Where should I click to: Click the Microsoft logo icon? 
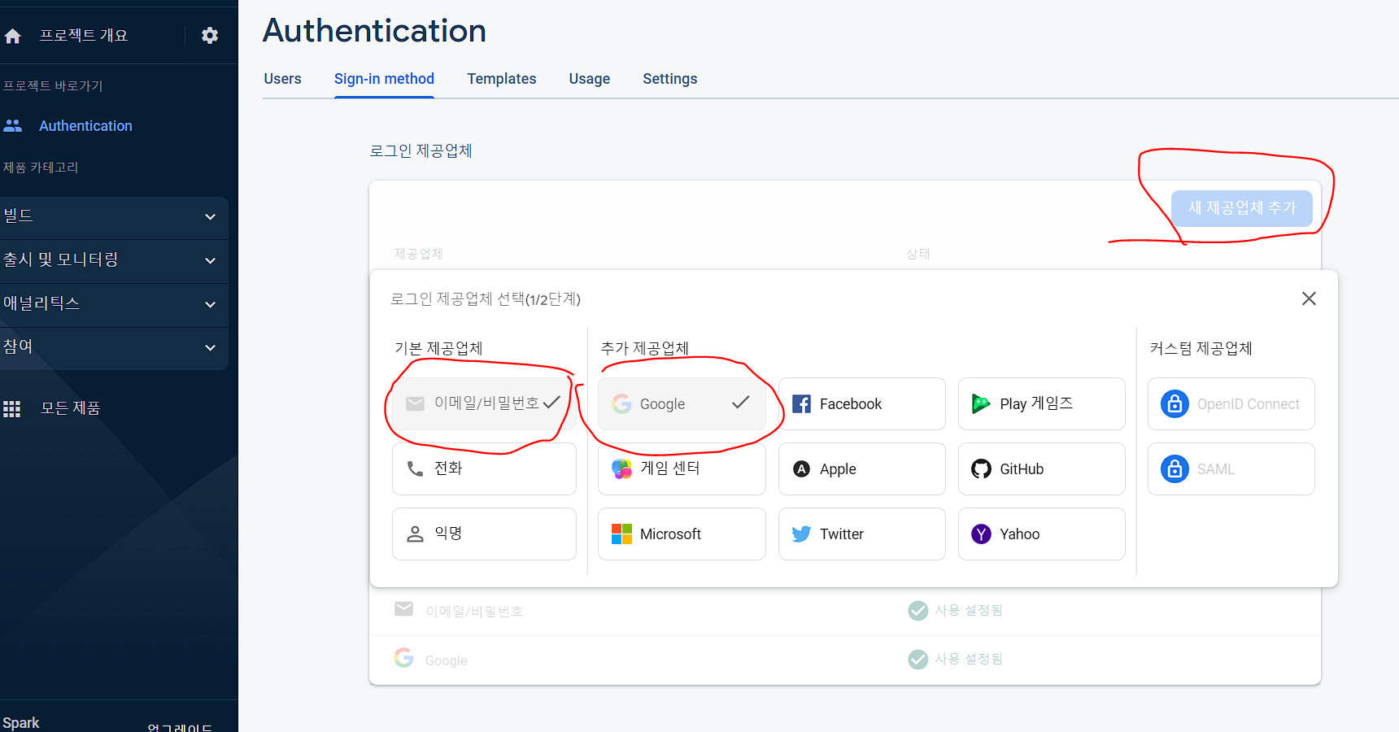[x=621, y=534]
